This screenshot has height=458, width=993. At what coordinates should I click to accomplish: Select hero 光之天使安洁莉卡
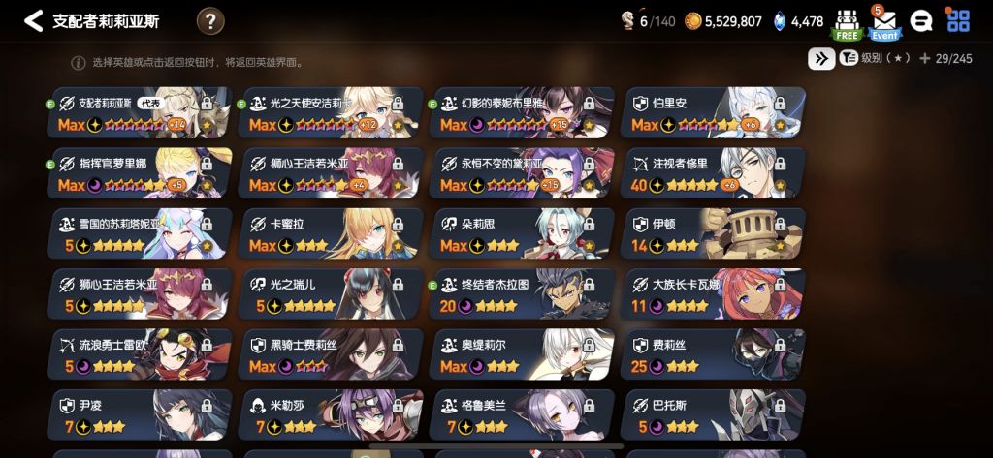(330, 112)
